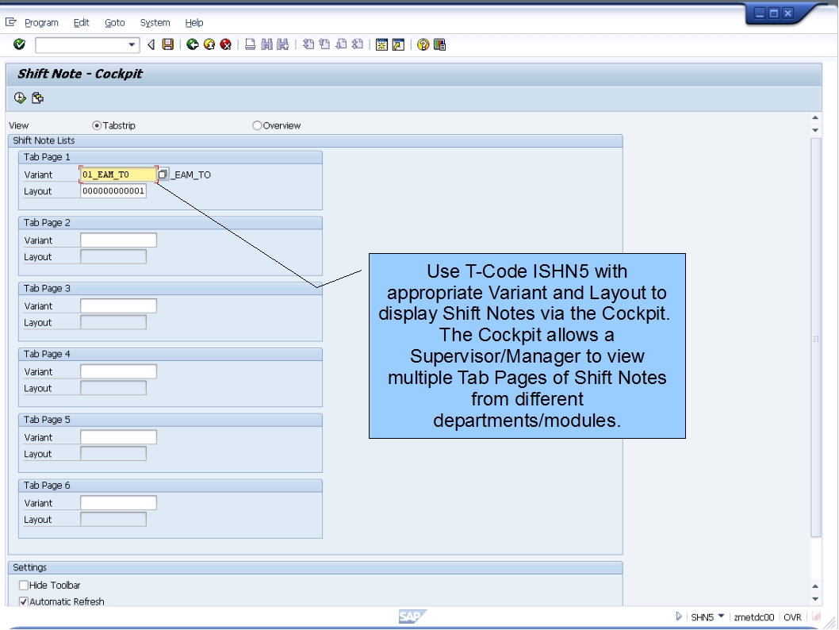Select the Tabstrip view radio button
Viewport: 839px width, 630px height.
click(97, 125)
